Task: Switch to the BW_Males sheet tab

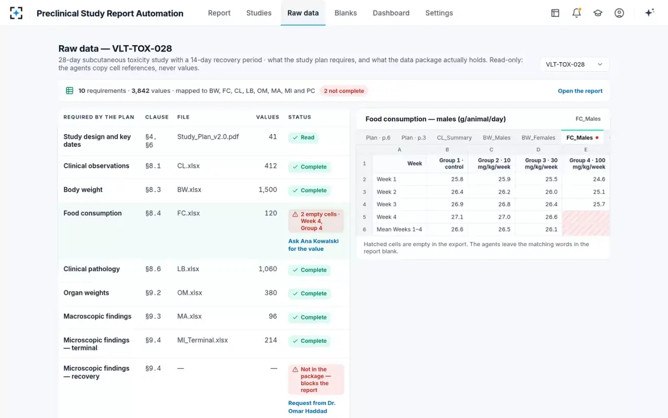Action: [497, 138]
